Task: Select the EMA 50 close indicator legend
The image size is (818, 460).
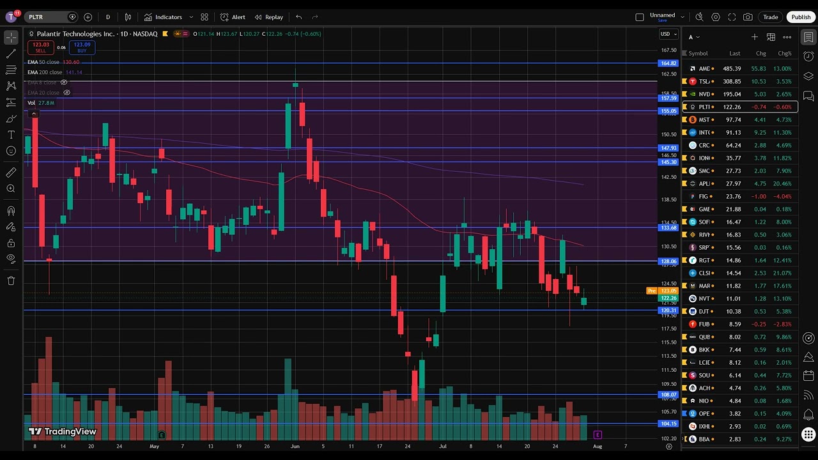Action: (43, 62)
